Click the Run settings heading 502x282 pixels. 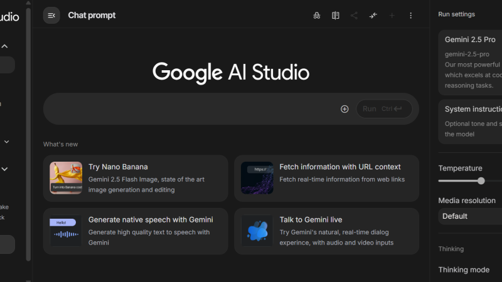pos(456,14)
